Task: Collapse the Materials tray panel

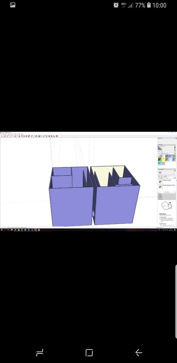Action: coord(166,145)
